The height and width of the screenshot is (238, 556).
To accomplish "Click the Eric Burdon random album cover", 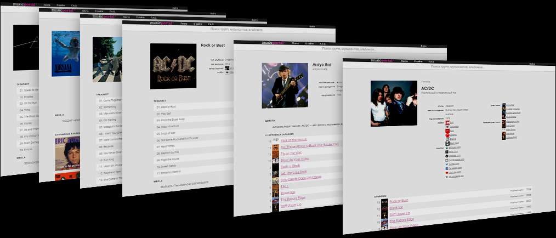I will [x=67, y=154].
